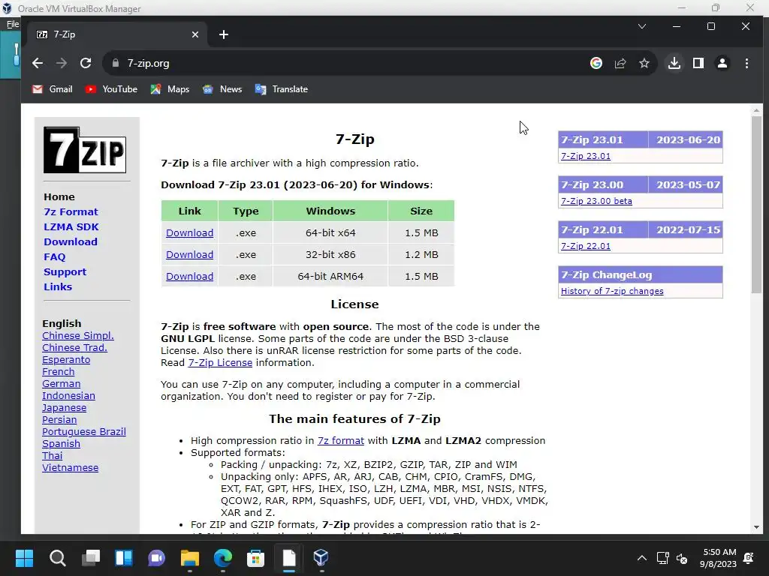Open the Chrome three-dot menu
Screen dimensions: 769x576
coord(746,63)
